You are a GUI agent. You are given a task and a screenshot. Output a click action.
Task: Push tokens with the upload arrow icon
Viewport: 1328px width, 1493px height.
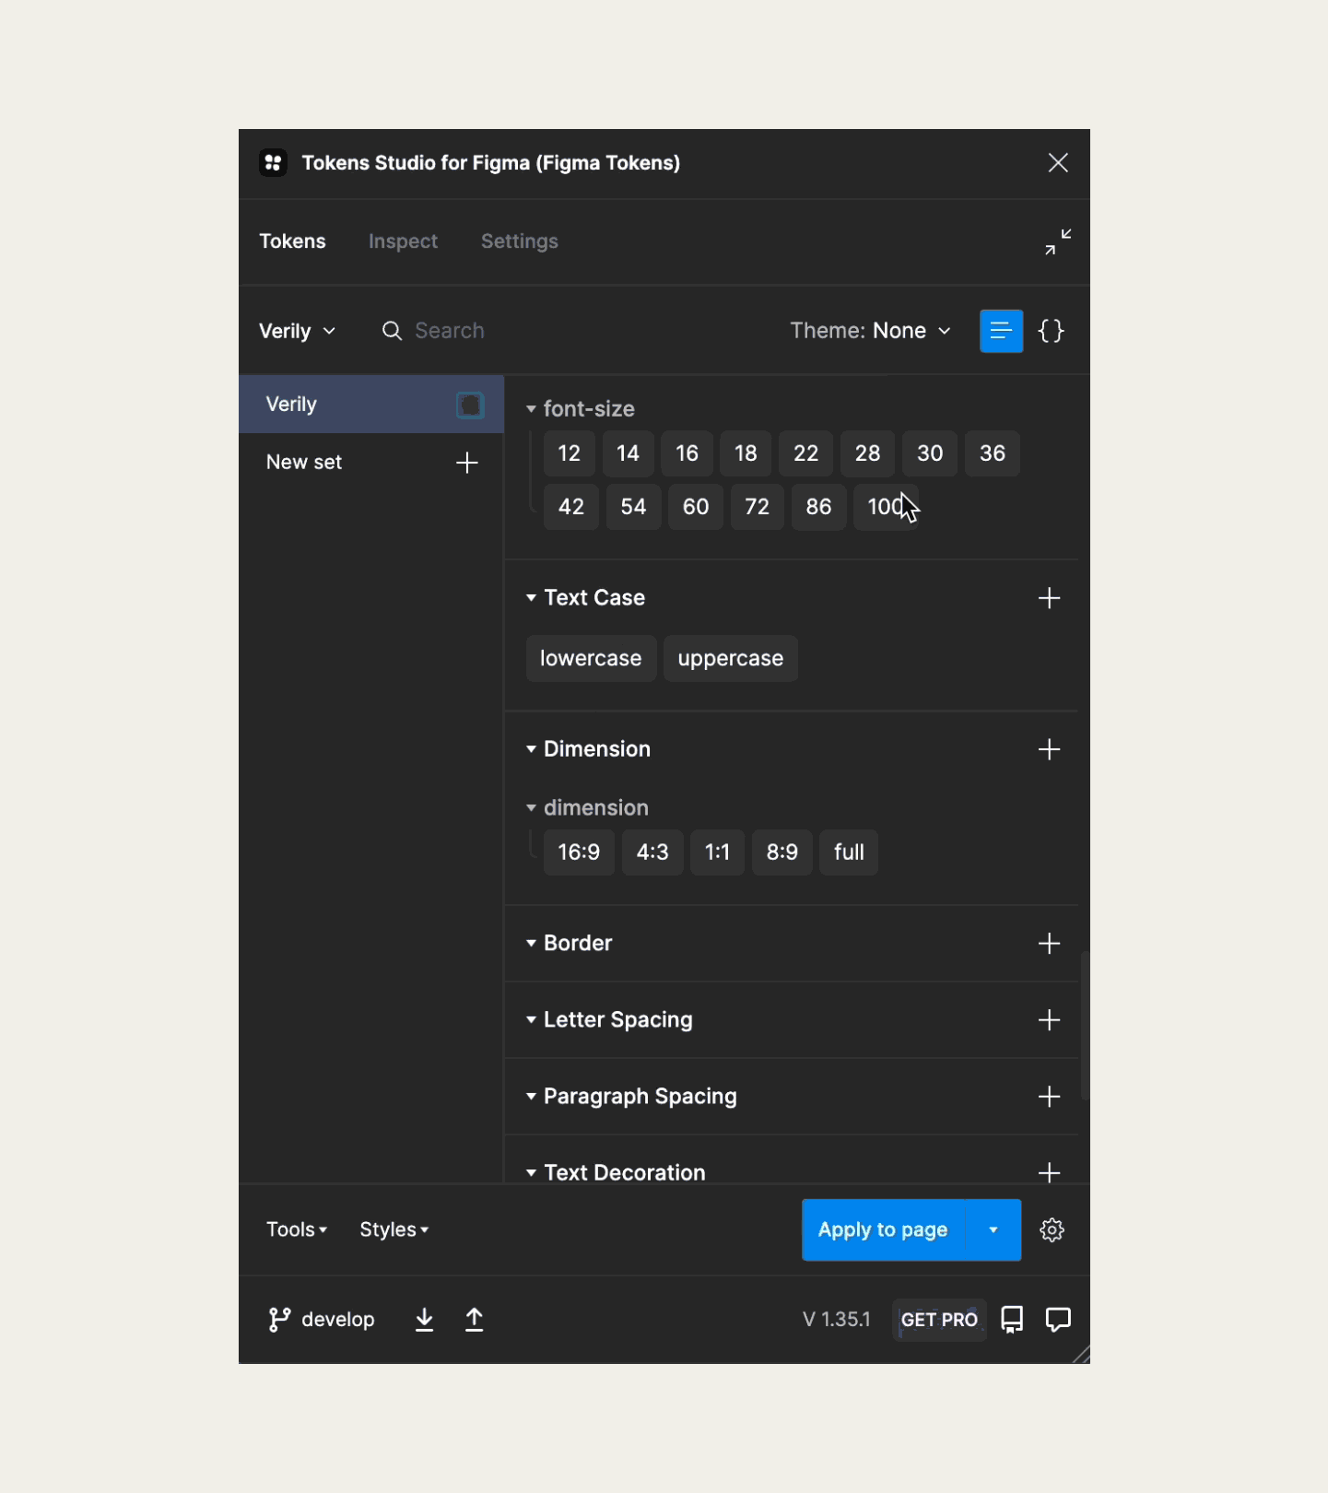coord(474,1320)
